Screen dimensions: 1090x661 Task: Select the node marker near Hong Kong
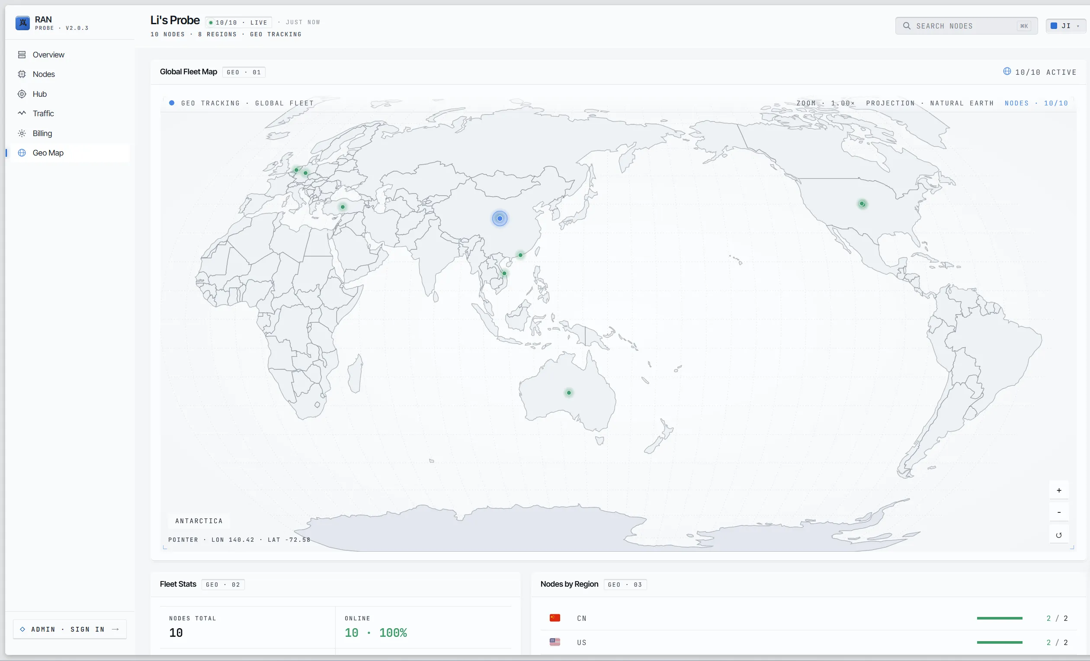[x=521, y=255]
